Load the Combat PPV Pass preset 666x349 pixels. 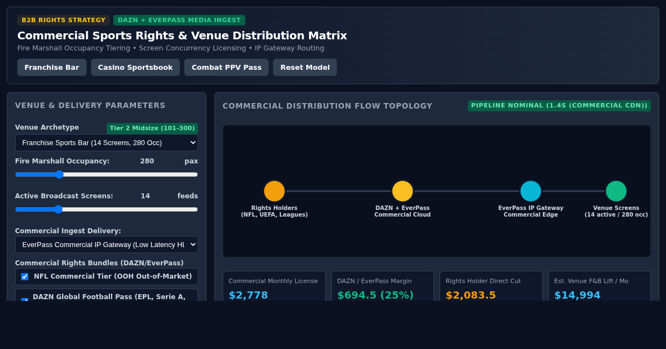[226, 67]
